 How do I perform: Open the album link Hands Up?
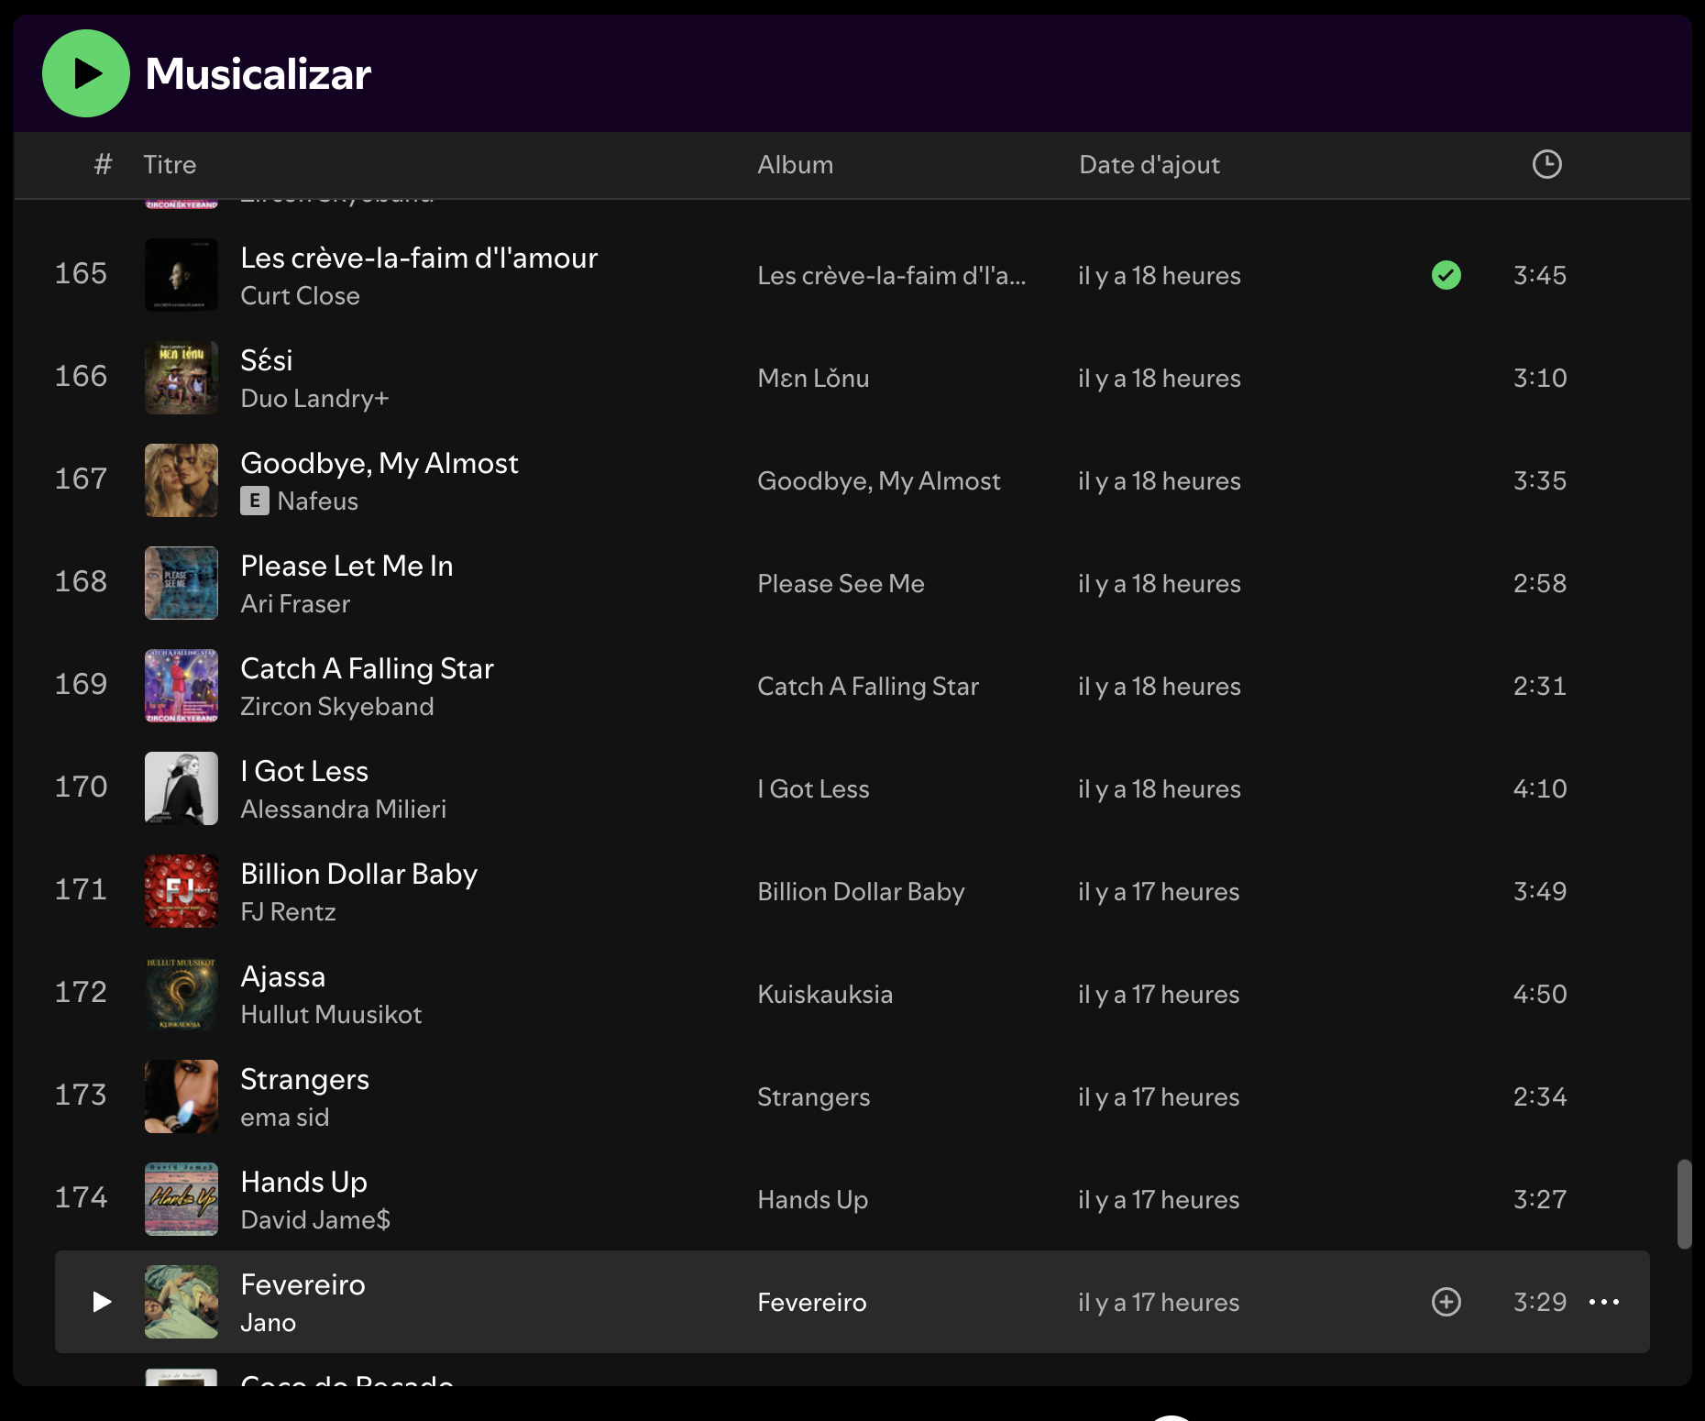click(812, 1200)
